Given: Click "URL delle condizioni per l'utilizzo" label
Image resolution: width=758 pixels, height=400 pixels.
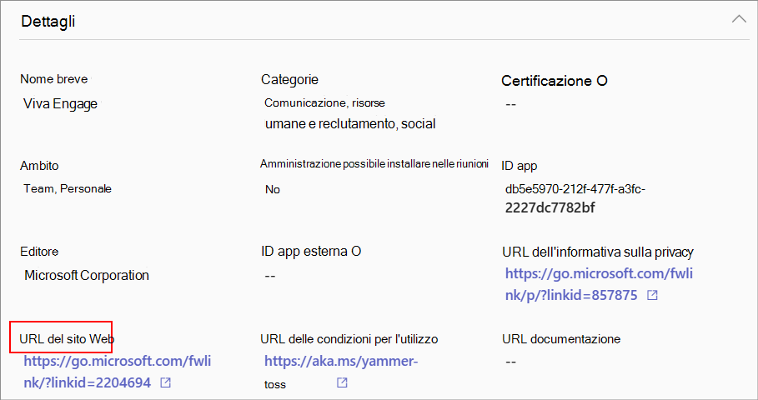Looking at the screenshot, I should 349,339.
